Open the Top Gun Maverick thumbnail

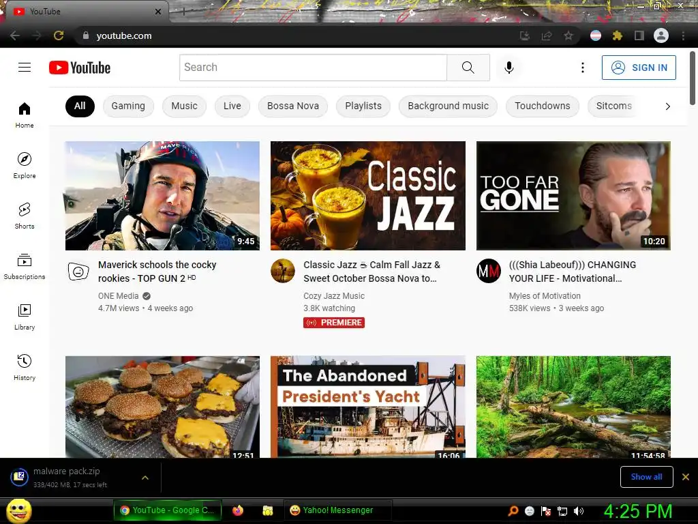click(162, 196)
